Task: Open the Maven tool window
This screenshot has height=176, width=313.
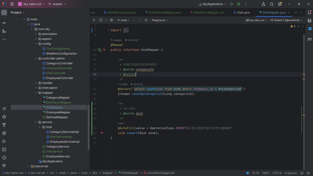Action: [309, 39]
